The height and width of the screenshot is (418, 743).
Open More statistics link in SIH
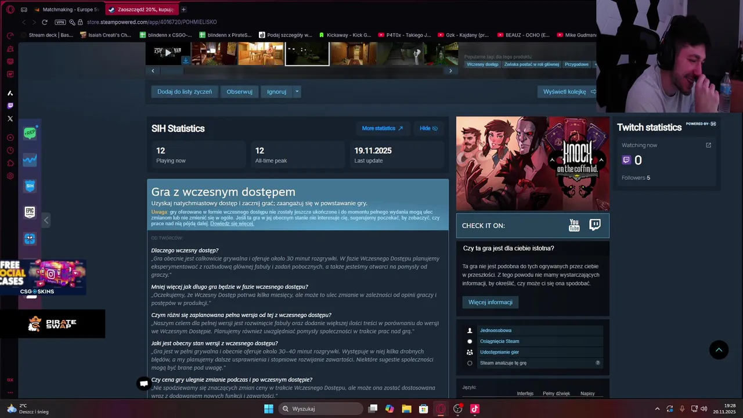[383, 128]
